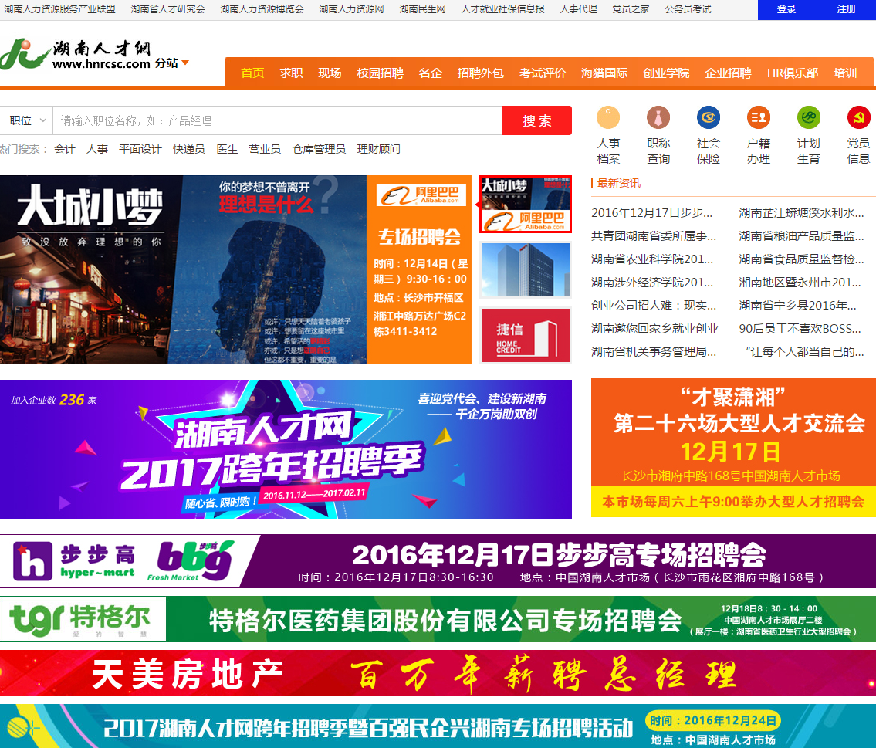Open the 2017跨年招聘季 purple banner
876x748 pixels.
pos(286,449)
